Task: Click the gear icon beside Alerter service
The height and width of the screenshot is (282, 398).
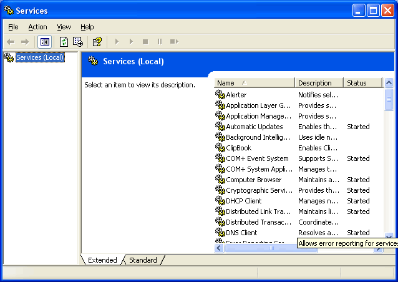Action: 220,95
